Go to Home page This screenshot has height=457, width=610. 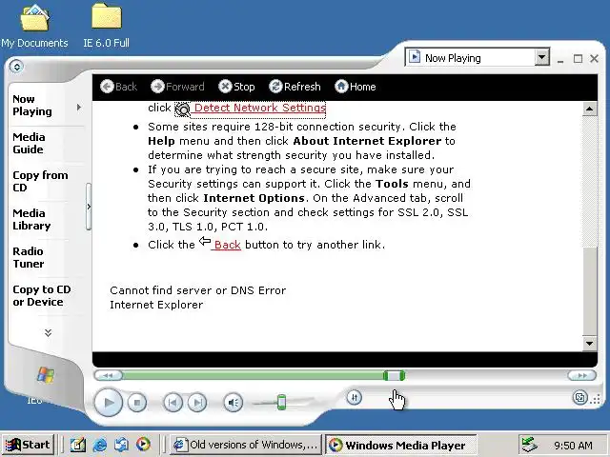(x=356, y=87)
